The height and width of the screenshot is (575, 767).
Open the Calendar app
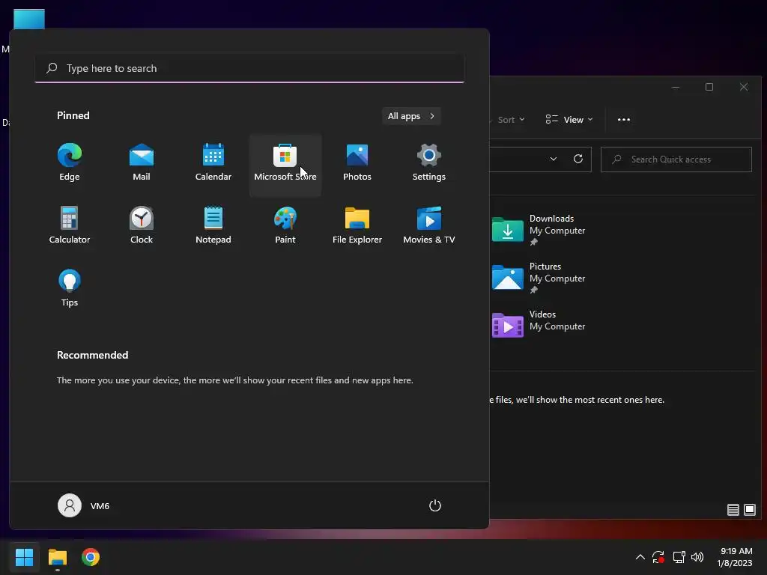point(213,162)
